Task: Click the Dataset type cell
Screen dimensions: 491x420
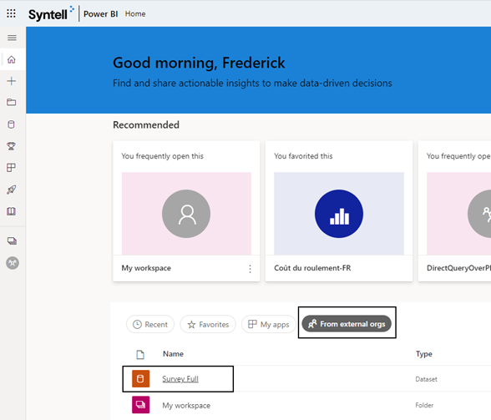Action: pos(426,379)
